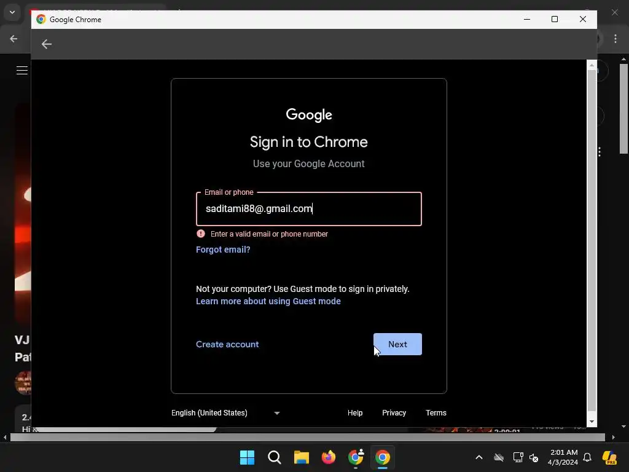
Task: Open the Forgot email? link
Action: [x=223, y=250]
